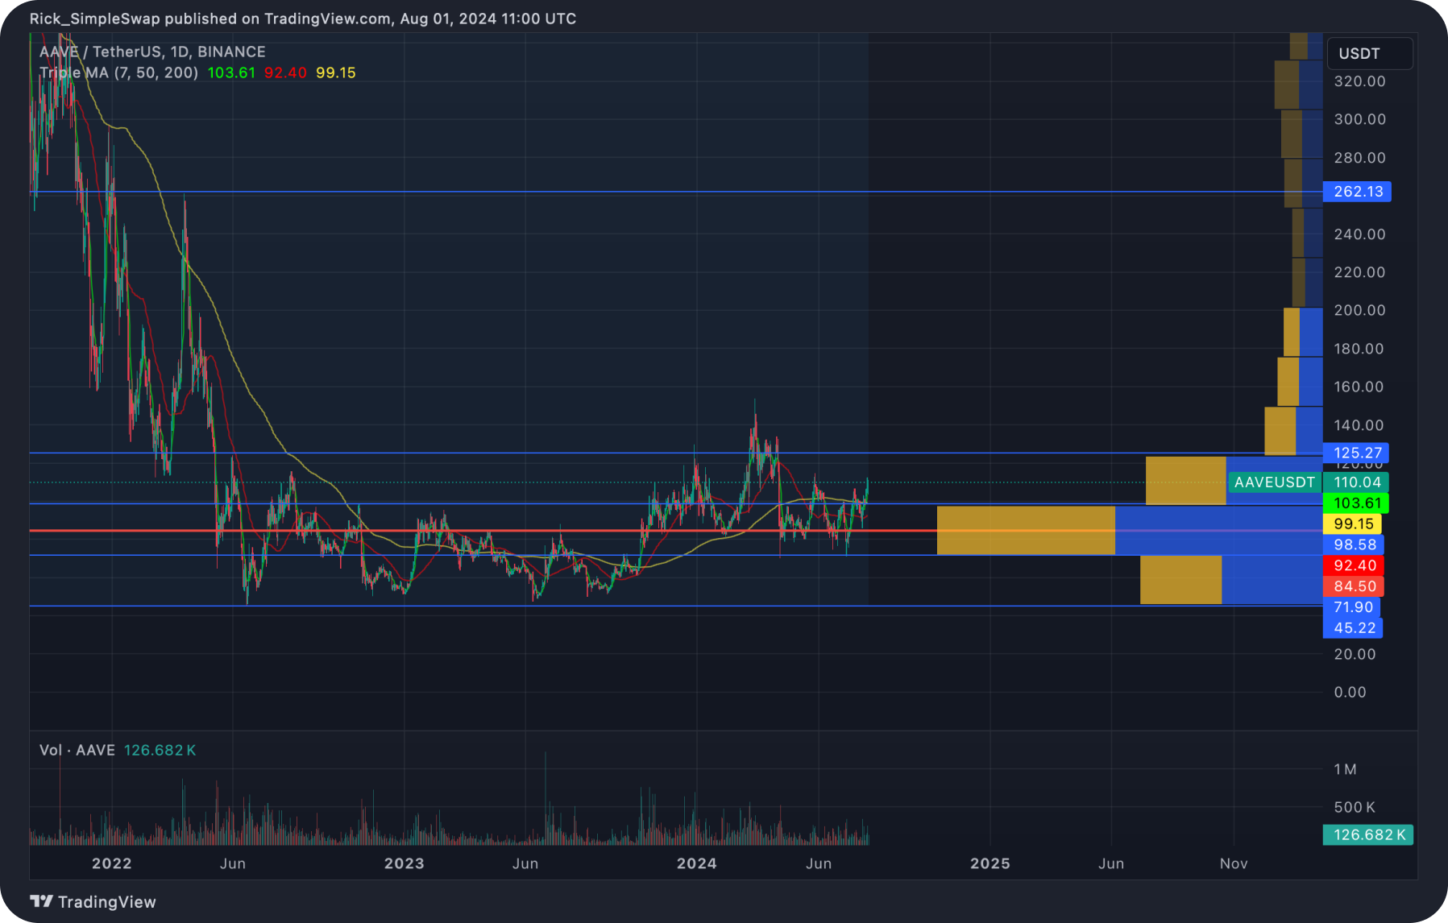Click the blue 262.13 price level label
The width and height of the screenshot is (1448, 923).
coord(1358,192)
